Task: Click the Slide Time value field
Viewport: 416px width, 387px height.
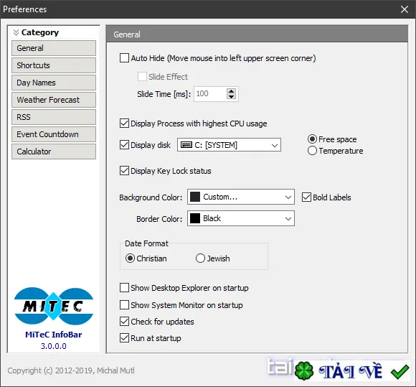Action: click(x=210, y=94)
